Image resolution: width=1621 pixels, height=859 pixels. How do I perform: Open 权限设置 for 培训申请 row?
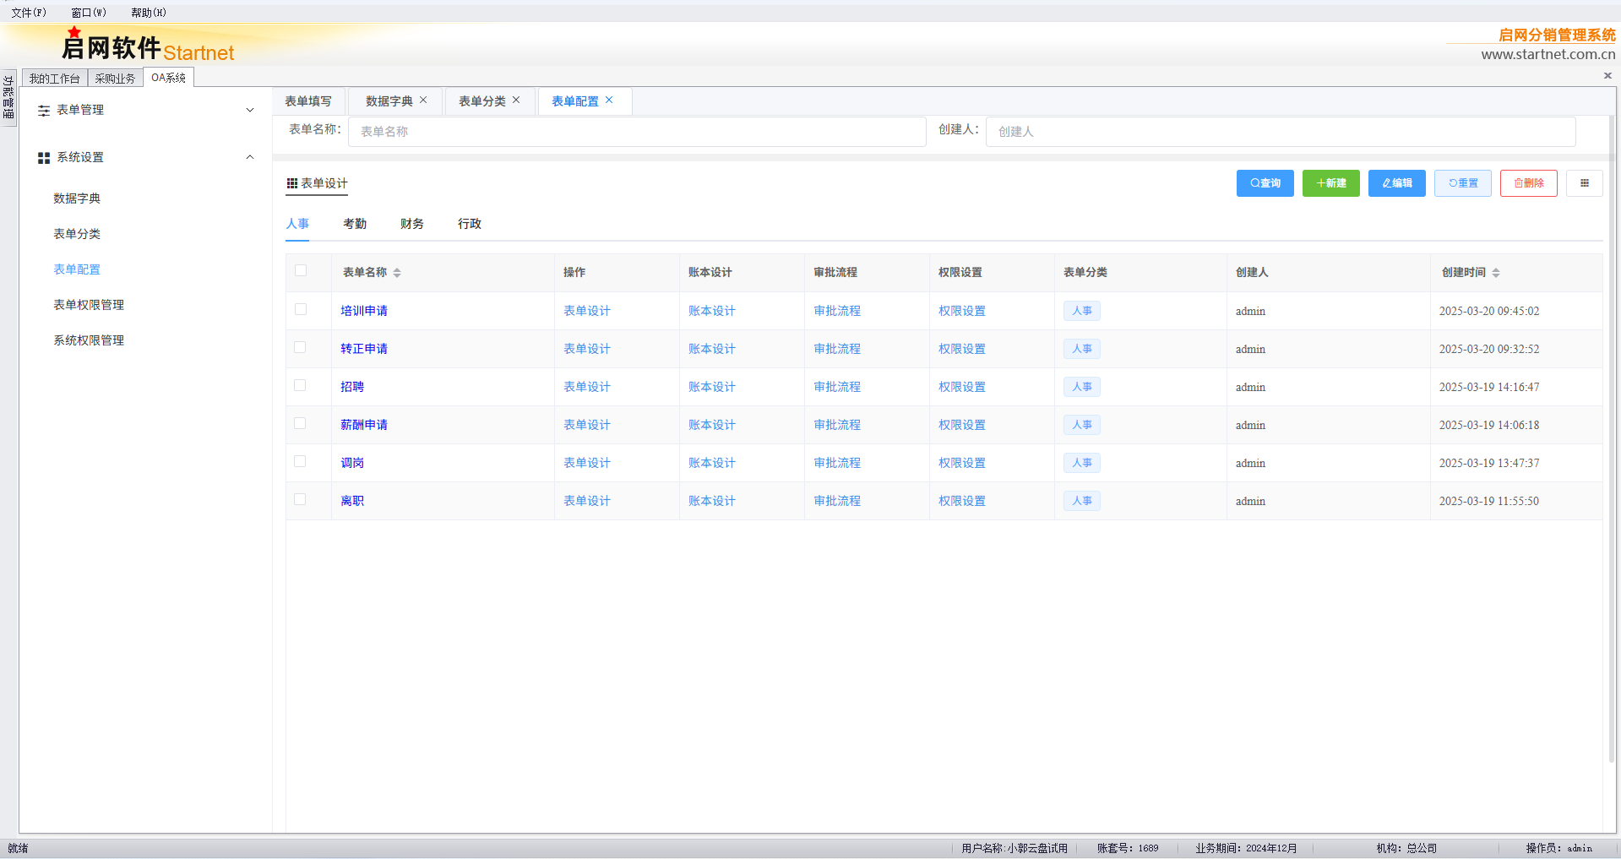[962, 311]
